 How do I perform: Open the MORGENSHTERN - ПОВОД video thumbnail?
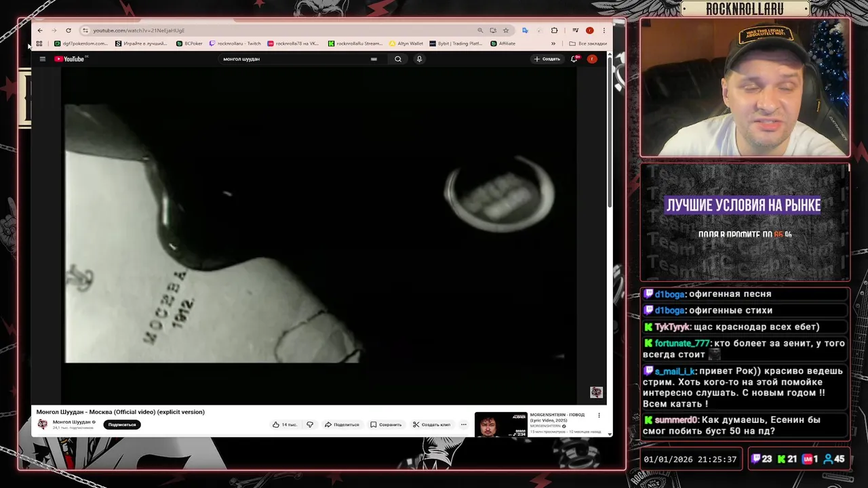[x=500, y=424]
